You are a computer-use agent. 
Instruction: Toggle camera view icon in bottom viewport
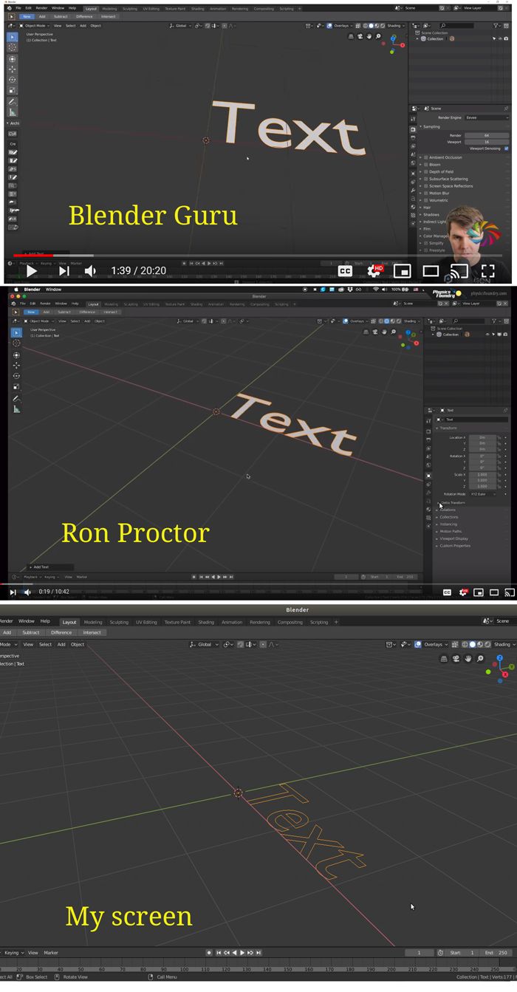(456, 659)
